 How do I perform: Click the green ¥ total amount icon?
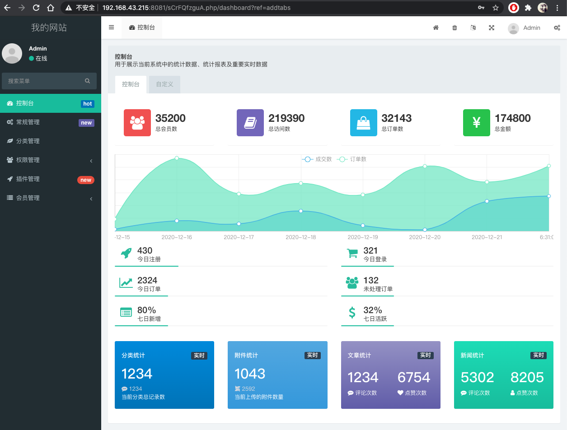point(476,122)
